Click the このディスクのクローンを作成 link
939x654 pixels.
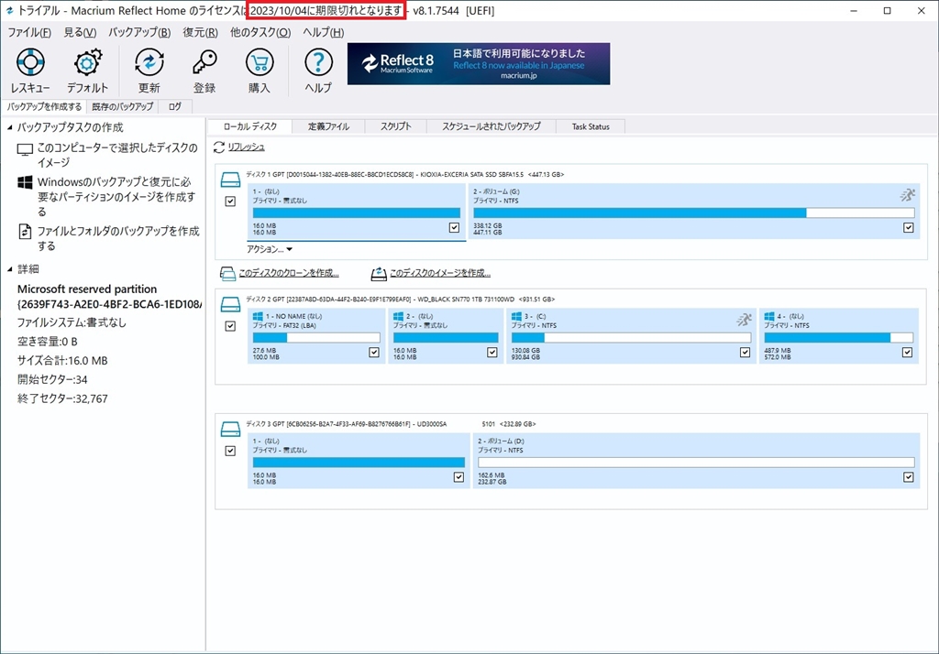pyautogui.click(x=288, y=273)
